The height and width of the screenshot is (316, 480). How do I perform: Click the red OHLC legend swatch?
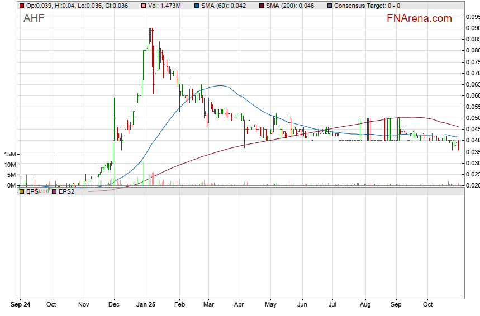(22, 6)
